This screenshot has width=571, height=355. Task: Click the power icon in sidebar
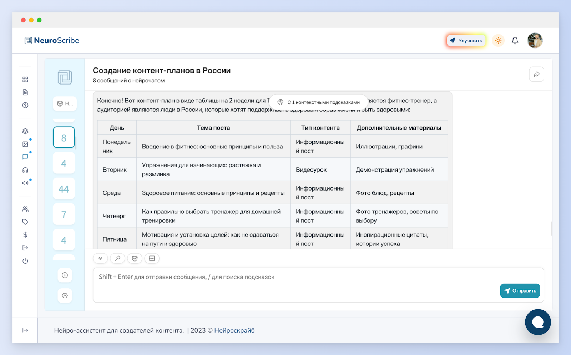click(25, 261)
